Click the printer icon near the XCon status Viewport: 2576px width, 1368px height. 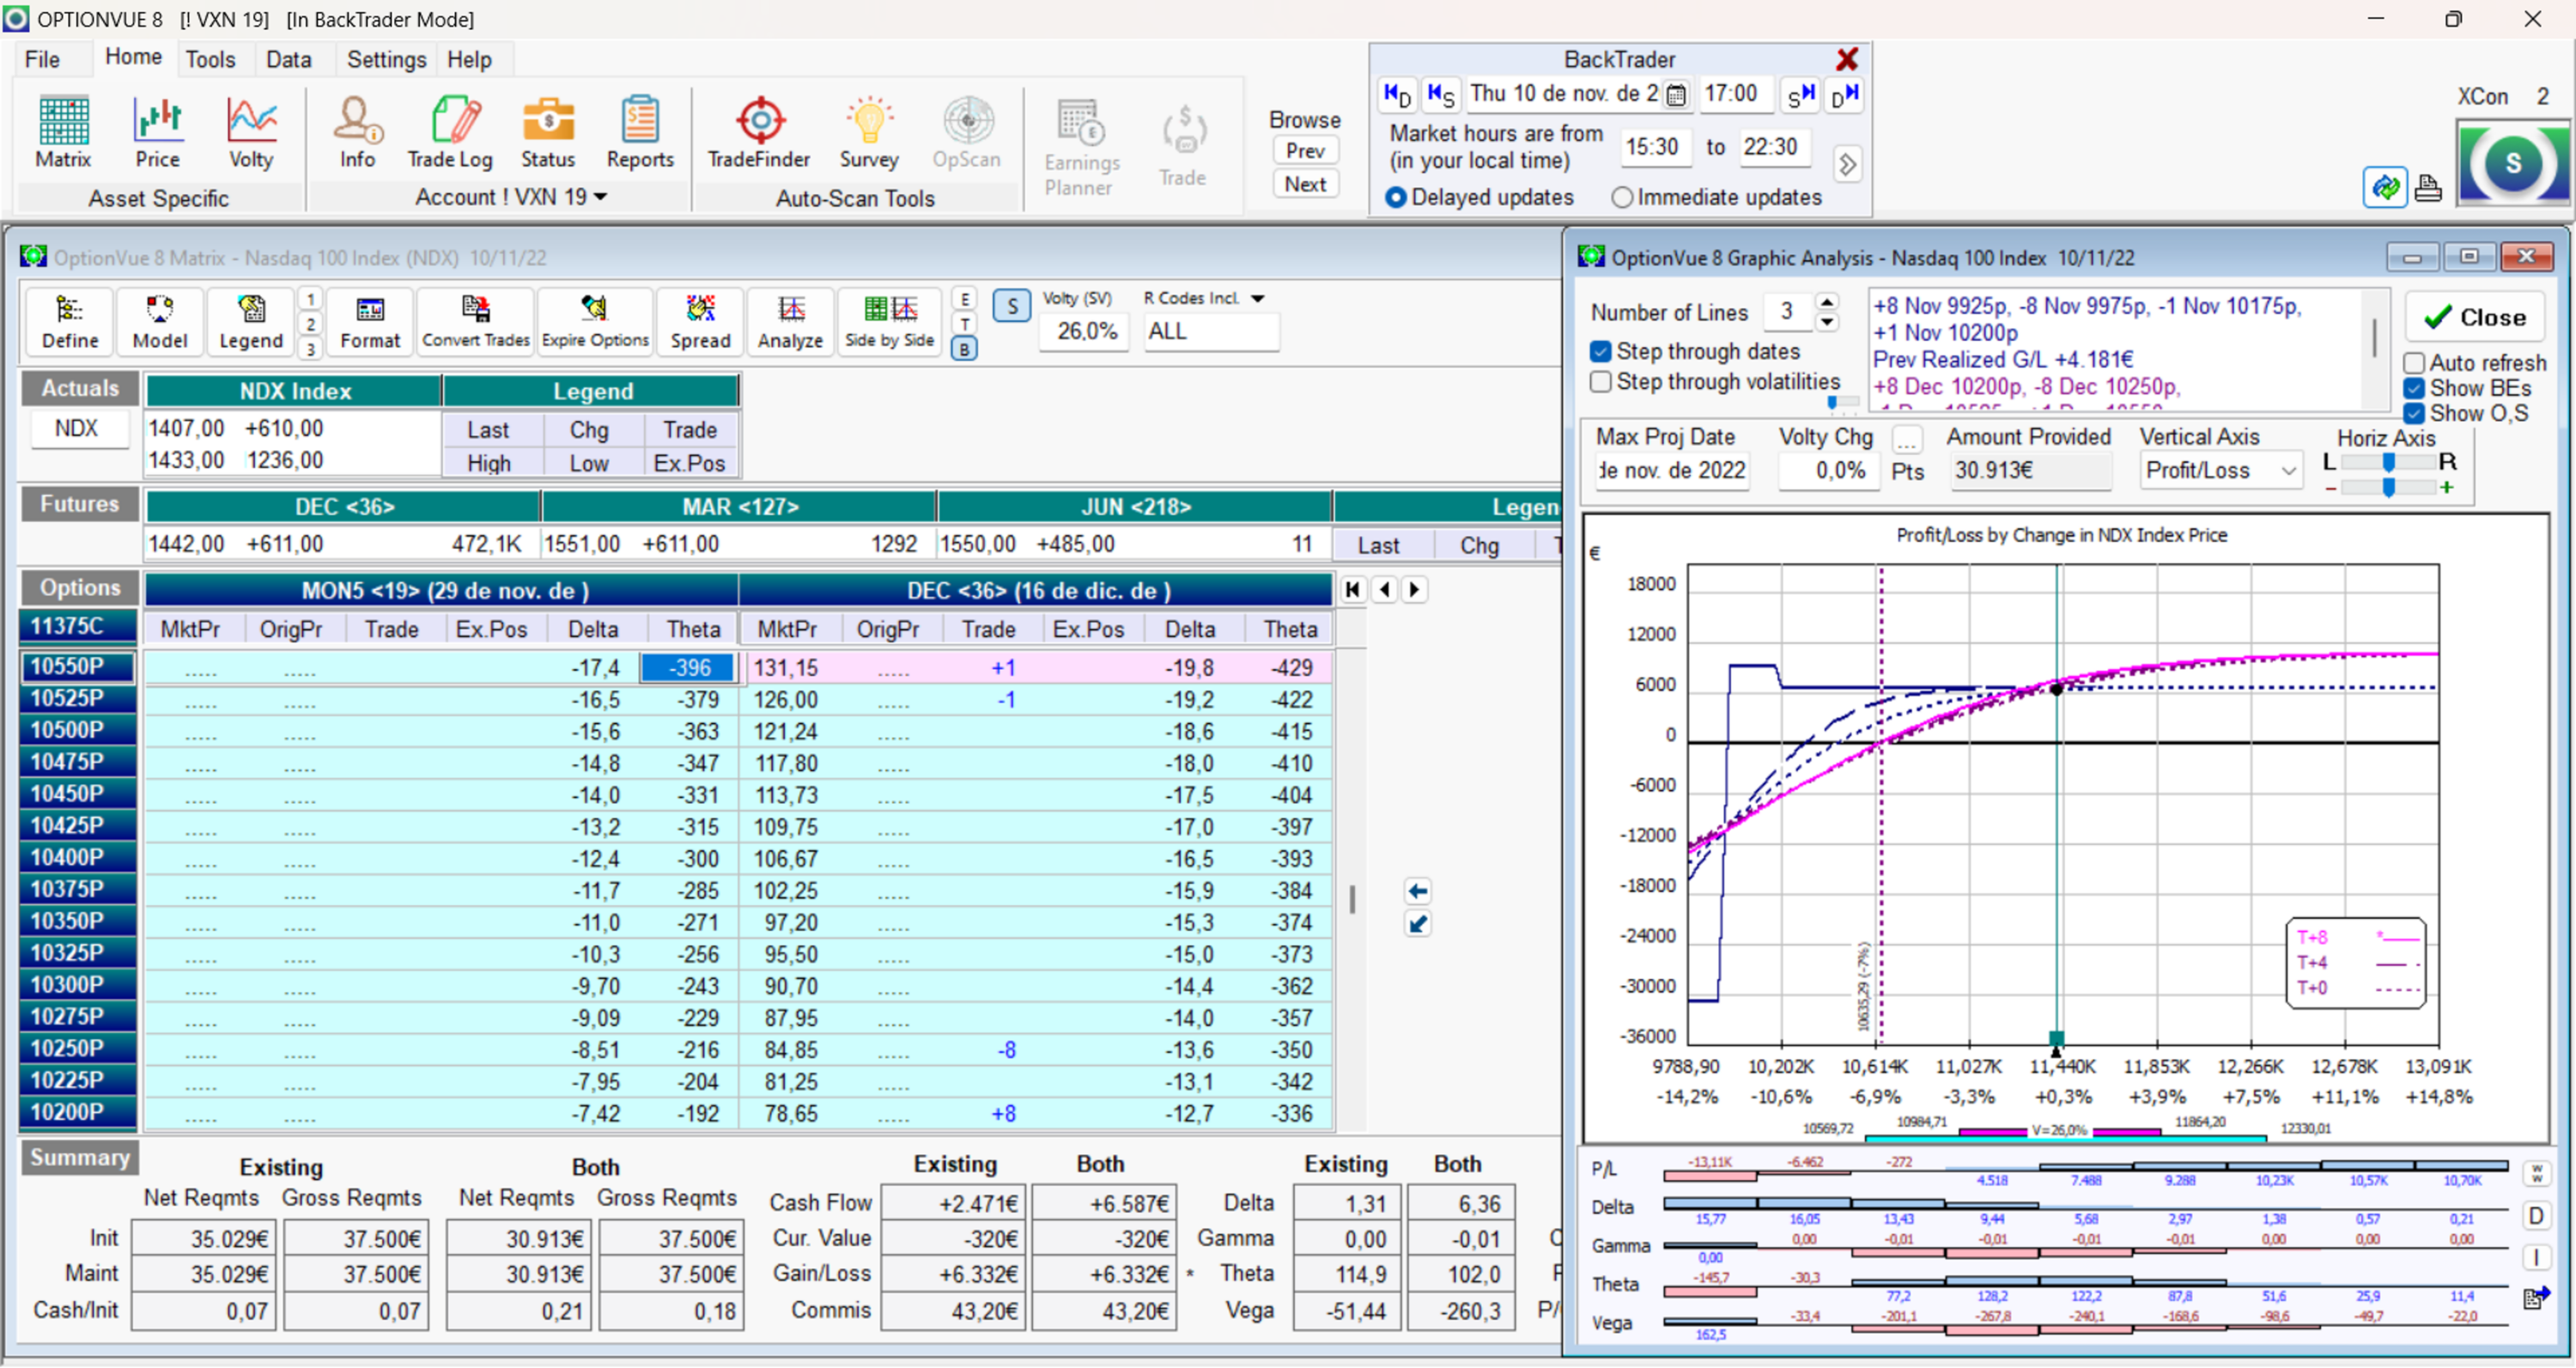coord(2428,187)
